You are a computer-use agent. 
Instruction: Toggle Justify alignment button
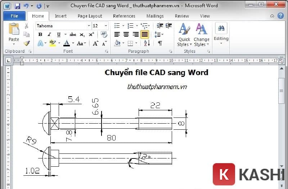pos(145,34)
